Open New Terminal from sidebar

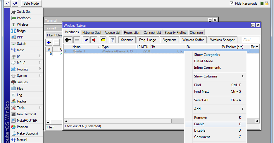tap(26, 114)
